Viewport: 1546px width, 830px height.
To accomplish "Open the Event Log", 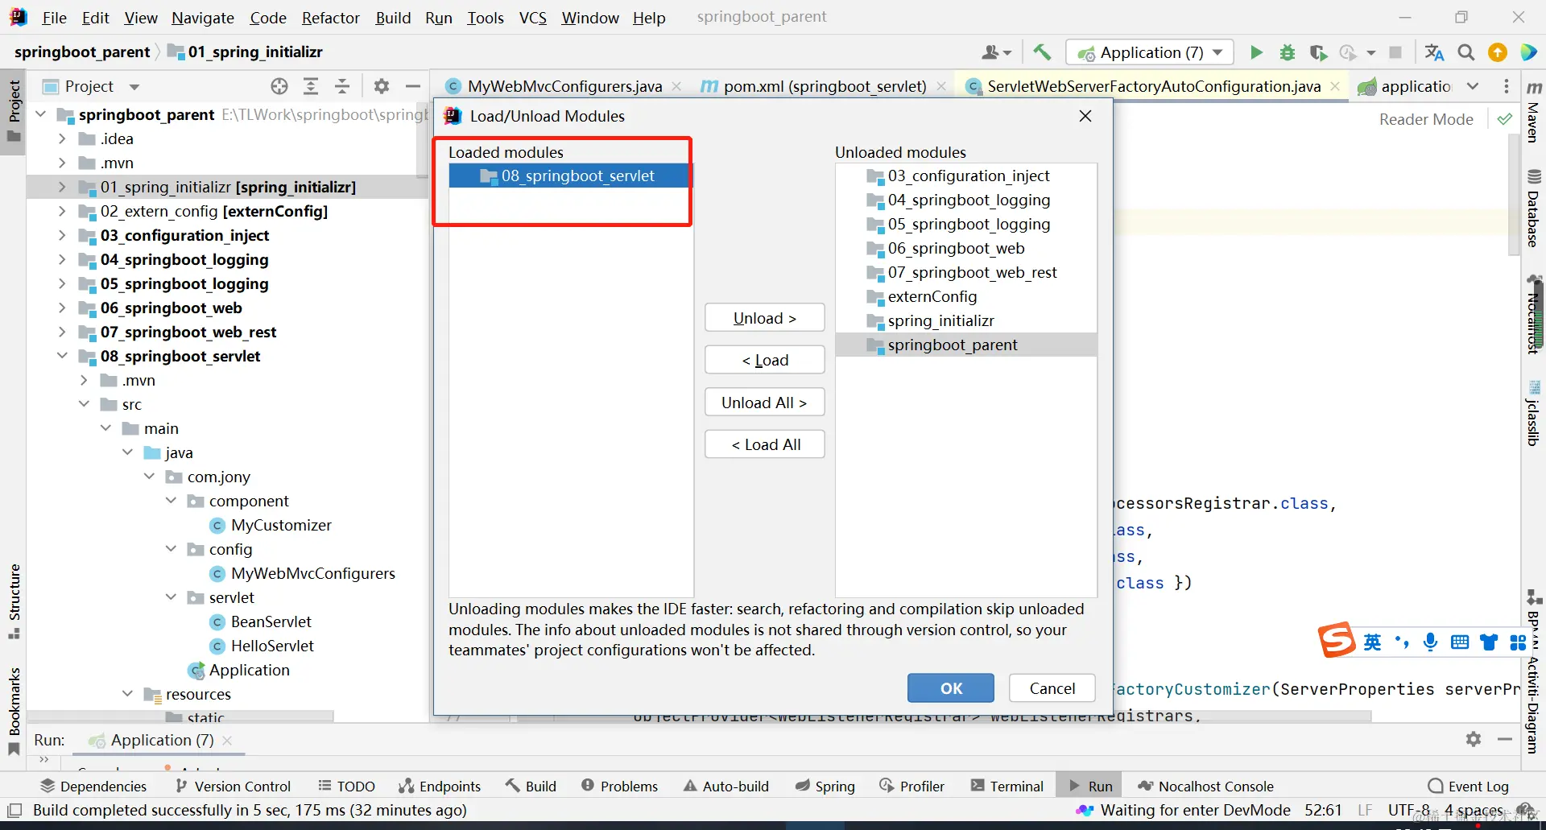I will (1468, 786).
